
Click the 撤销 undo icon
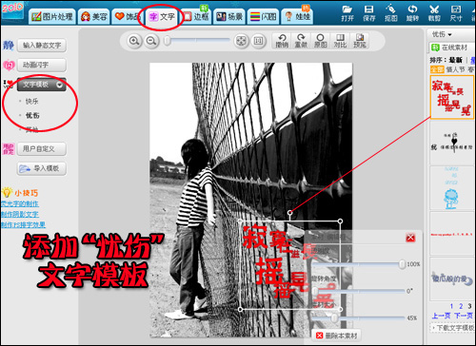click(282, 41)
